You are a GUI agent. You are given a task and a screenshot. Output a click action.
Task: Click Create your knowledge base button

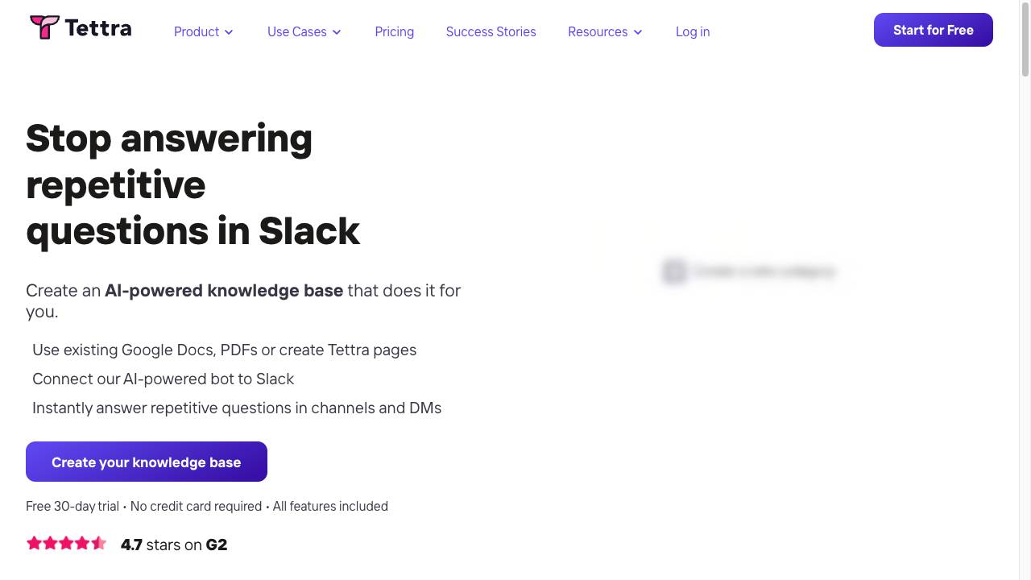click(147, 462)
